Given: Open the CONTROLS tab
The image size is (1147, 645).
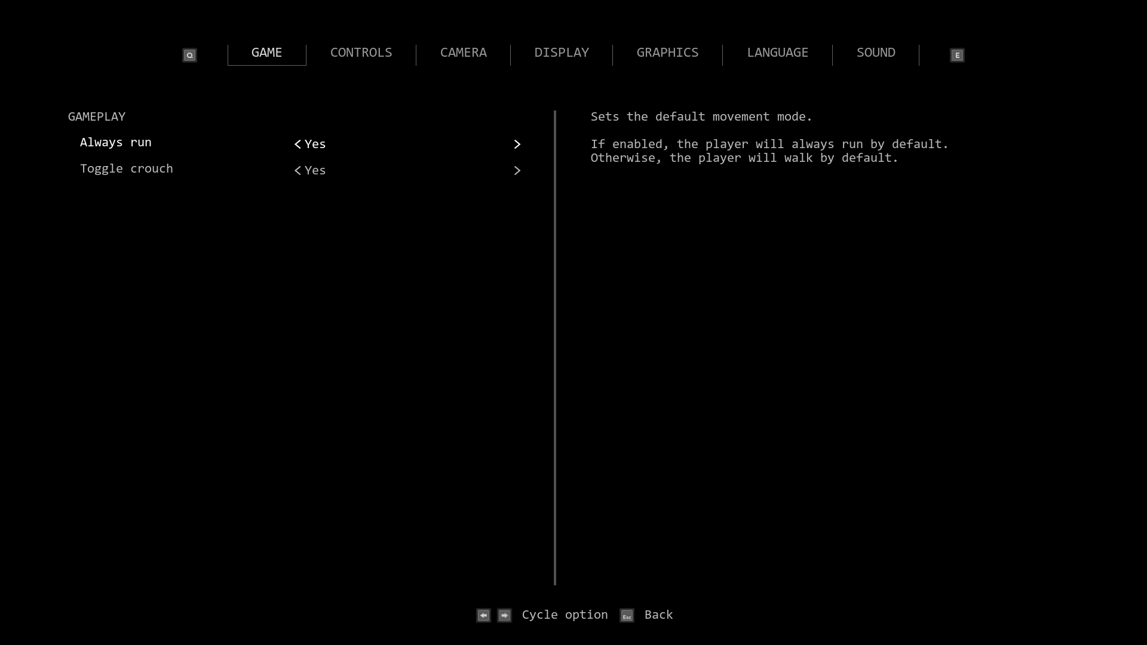Looking at the screenshot, I should (x=361, y=53).
